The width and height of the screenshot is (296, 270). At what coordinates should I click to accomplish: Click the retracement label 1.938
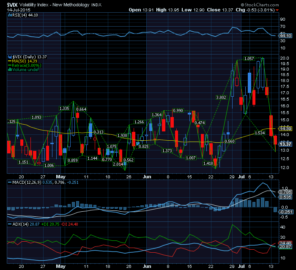122,136
